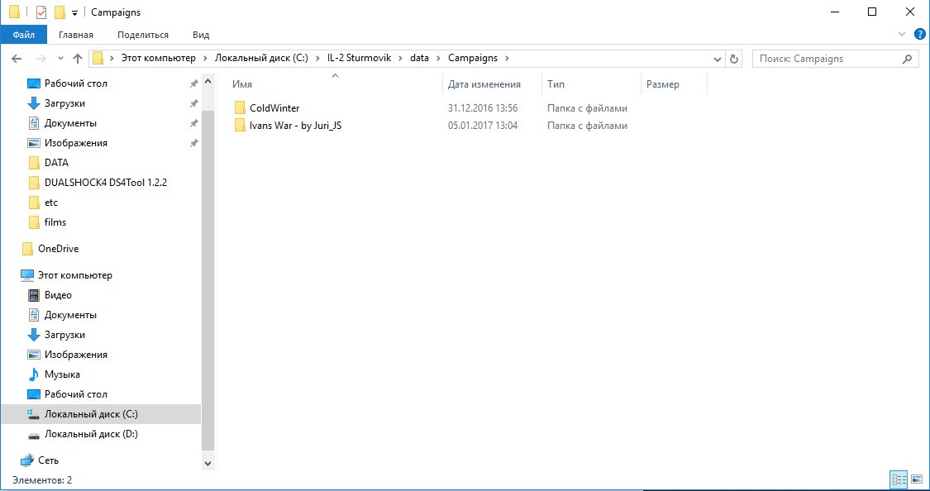Viewport: 930px width, 491px height.
Task: Click data breadcrumb in address bar
Action: click(419, 58)
